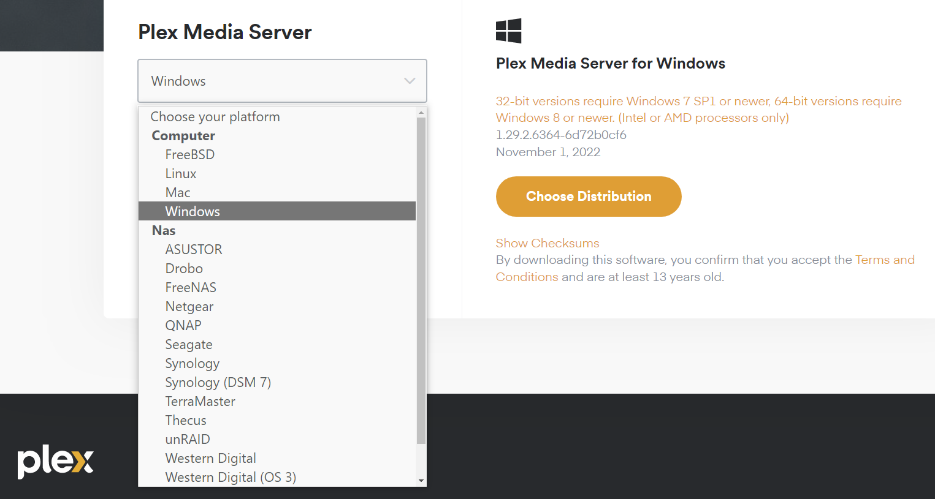Pick the highlighted Windows option
The image size is (935, 499).
[x=193, y=212]
